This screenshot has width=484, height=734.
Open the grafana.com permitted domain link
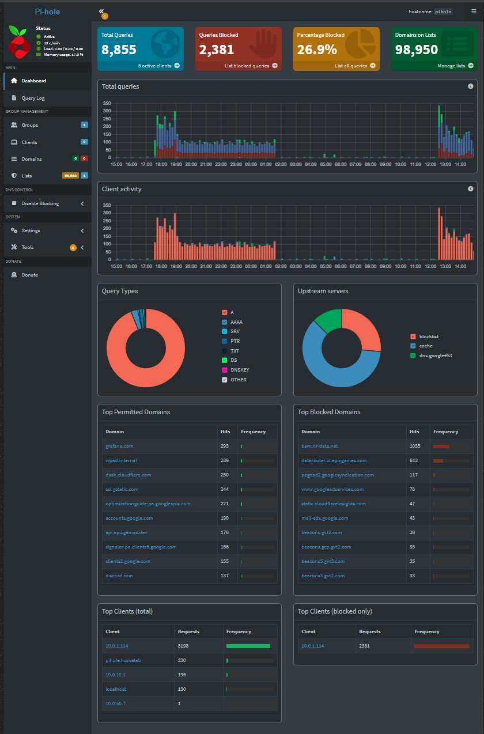(119, 446)
